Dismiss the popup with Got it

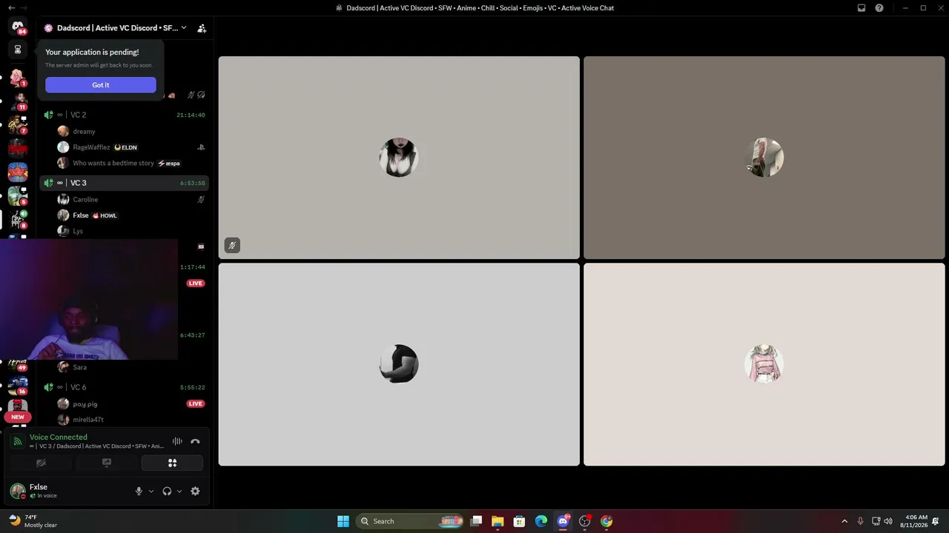pyautogui.click(x=101, y=85)
